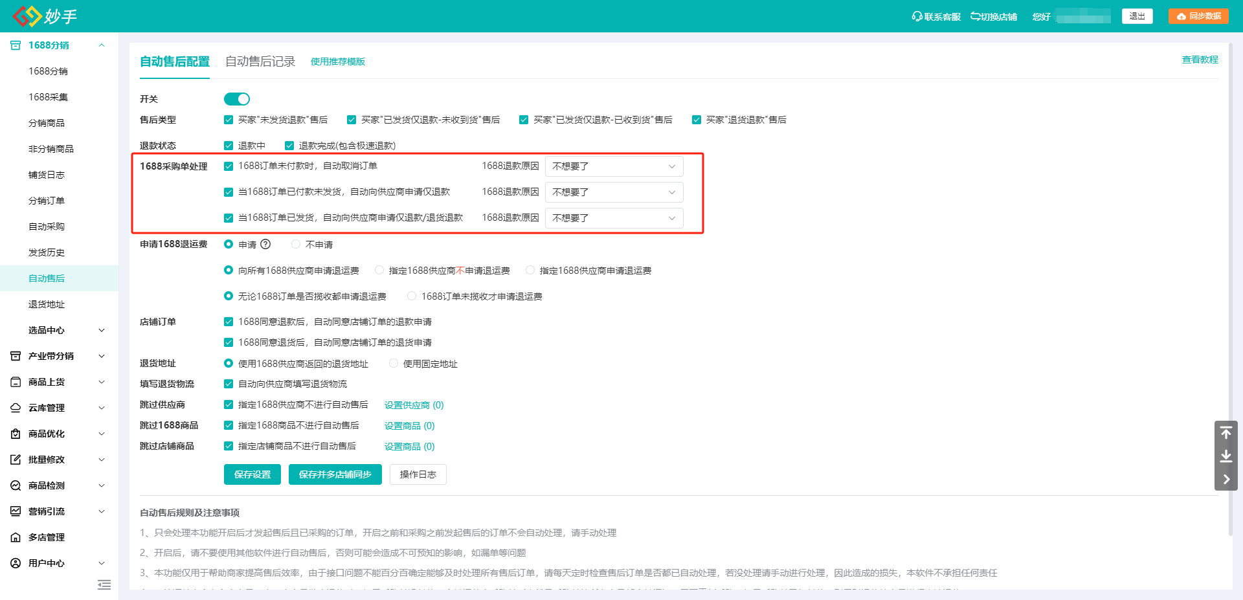Click the 妙手 logo icon
1243x600 pixels.
point(27,16)
